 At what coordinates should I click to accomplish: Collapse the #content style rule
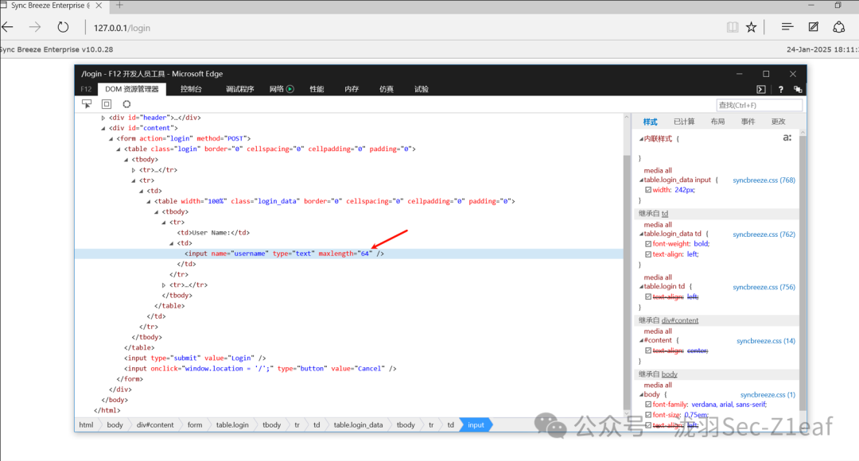pos(641,340)
